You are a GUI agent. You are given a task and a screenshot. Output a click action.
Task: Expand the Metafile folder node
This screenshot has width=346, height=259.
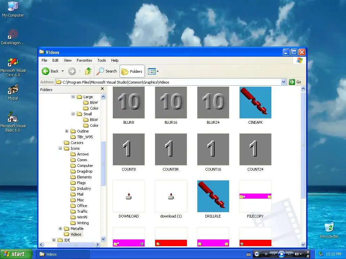click(x=60, y=228)
